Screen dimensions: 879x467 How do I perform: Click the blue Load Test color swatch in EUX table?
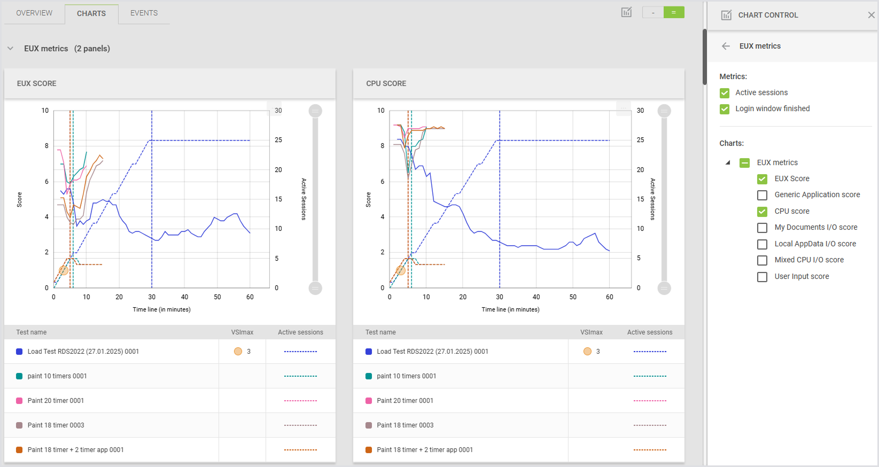19,352
